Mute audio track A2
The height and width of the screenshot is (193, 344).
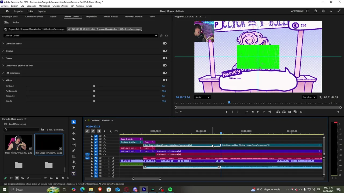click(105, 161)
